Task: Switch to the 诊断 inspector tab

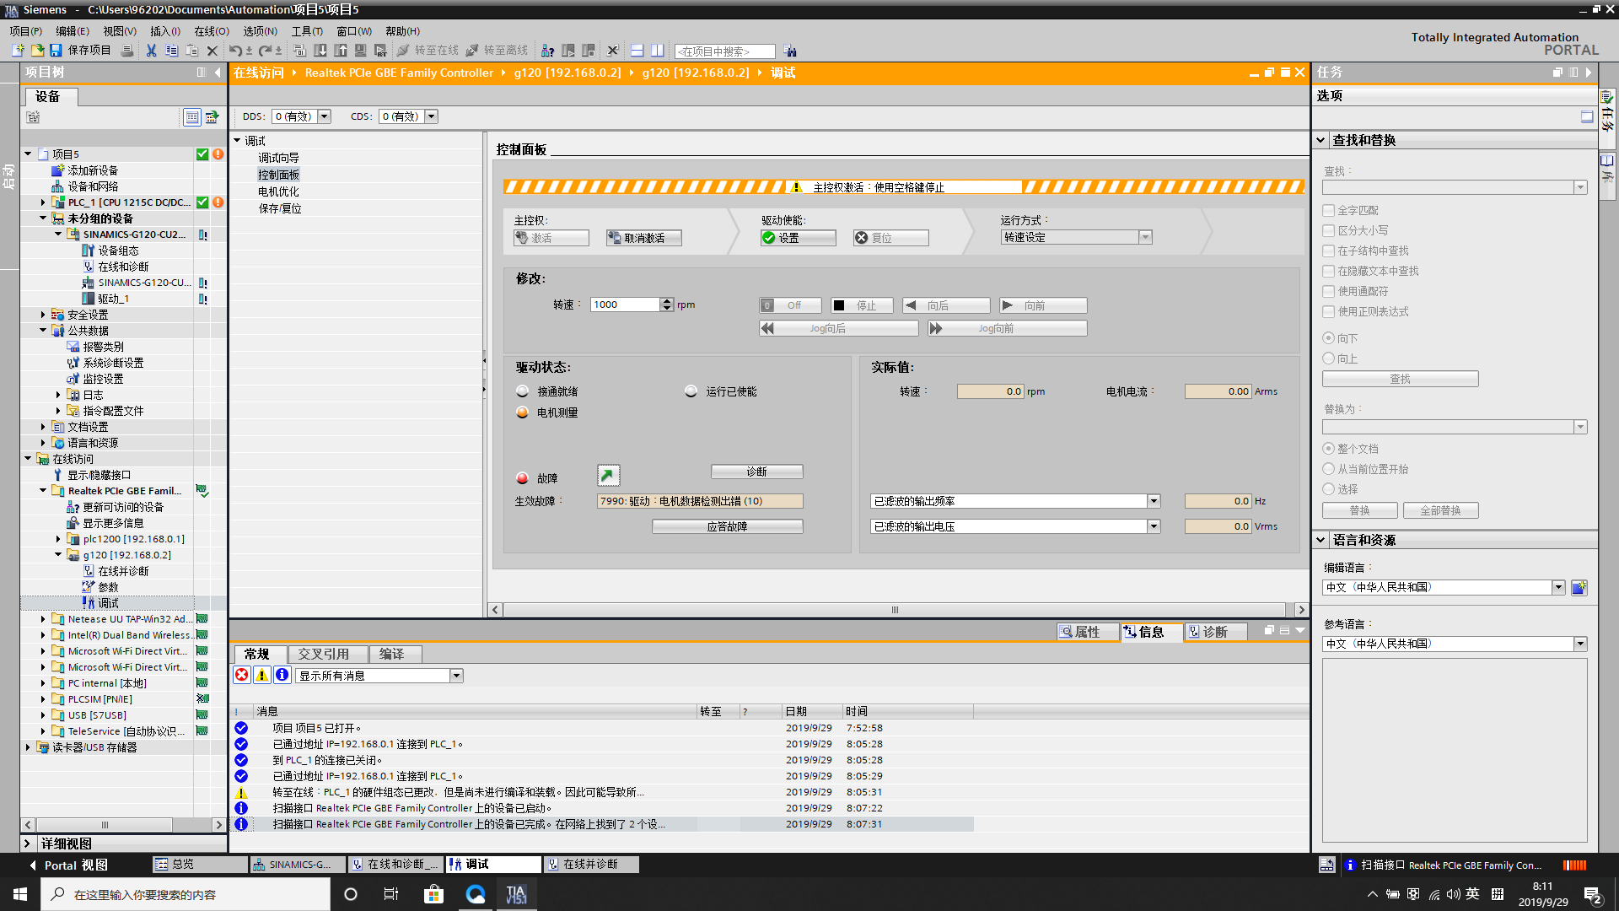Action: [x=1214, y=632]
